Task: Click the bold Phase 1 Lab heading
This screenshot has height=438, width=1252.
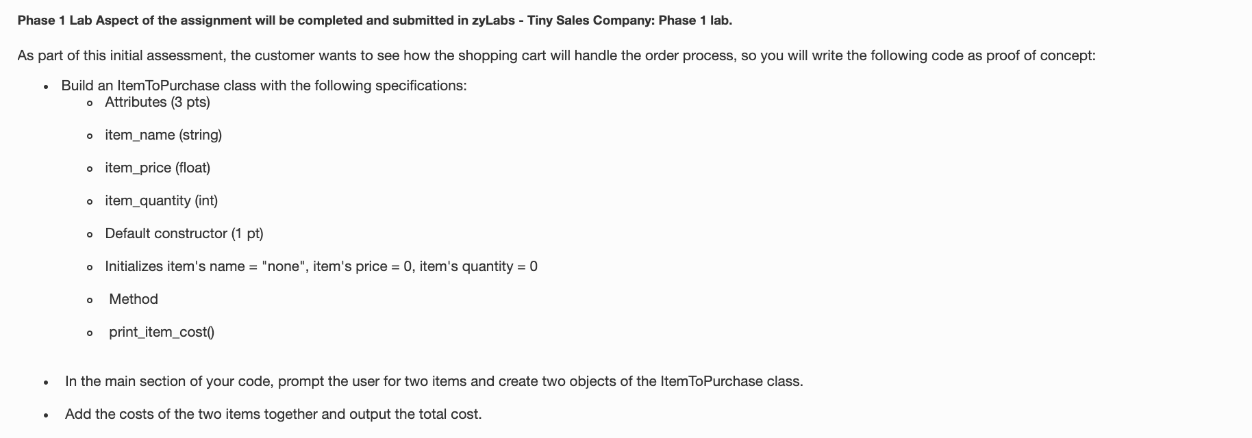Action: pos(375,21)
